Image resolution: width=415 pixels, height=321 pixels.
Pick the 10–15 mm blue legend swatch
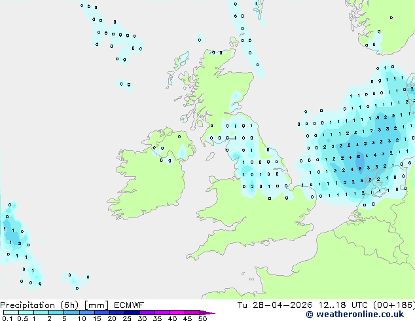click(x=86, y=312)
